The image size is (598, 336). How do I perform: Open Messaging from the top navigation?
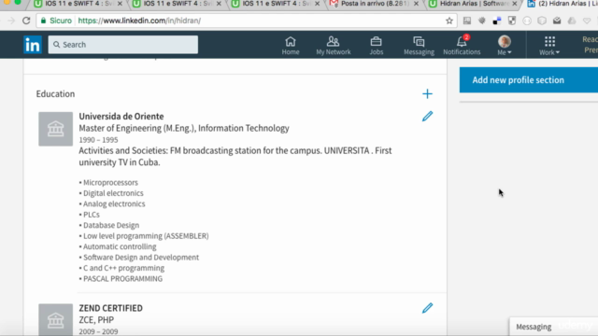[x=419, y=46]
